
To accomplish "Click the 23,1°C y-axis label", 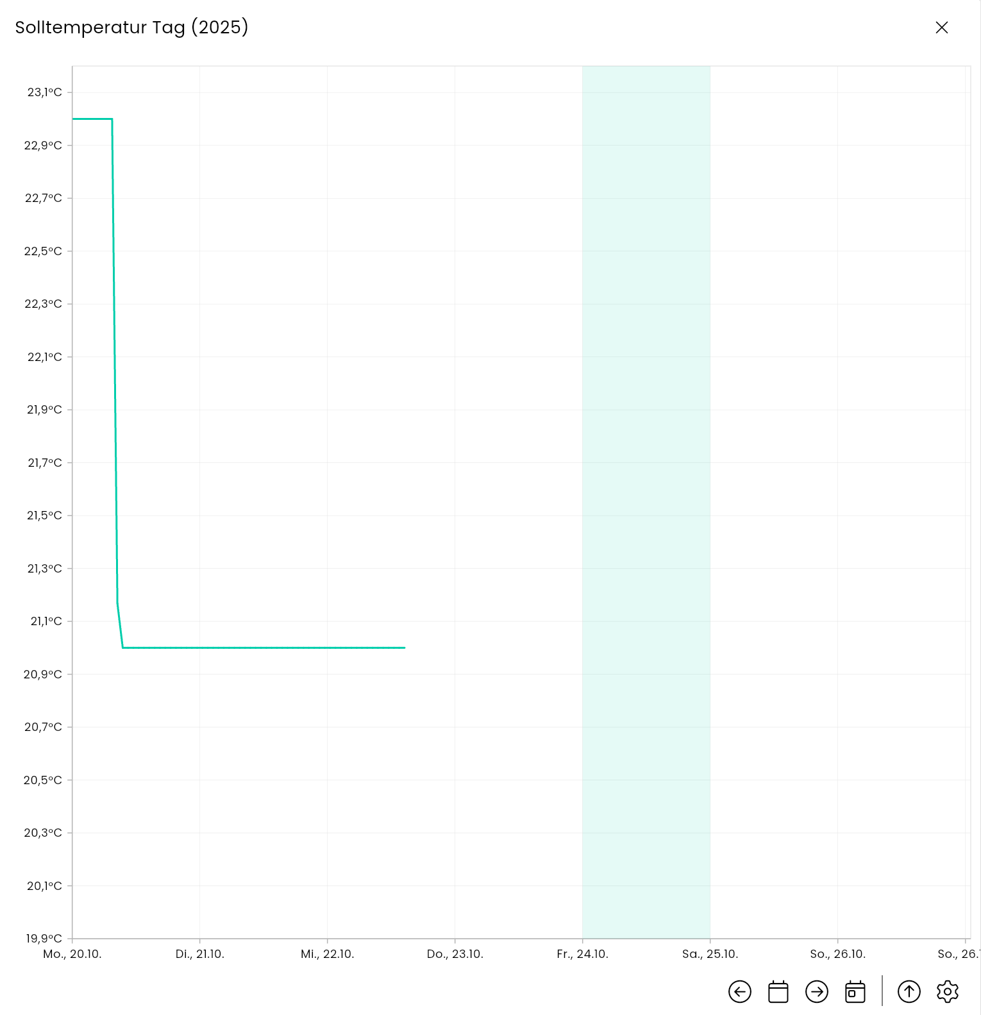I will pos(45,92).
